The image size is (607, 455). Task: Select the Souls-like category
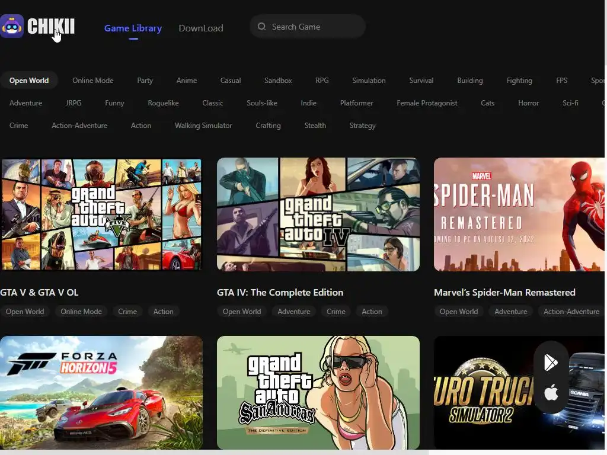261,103
